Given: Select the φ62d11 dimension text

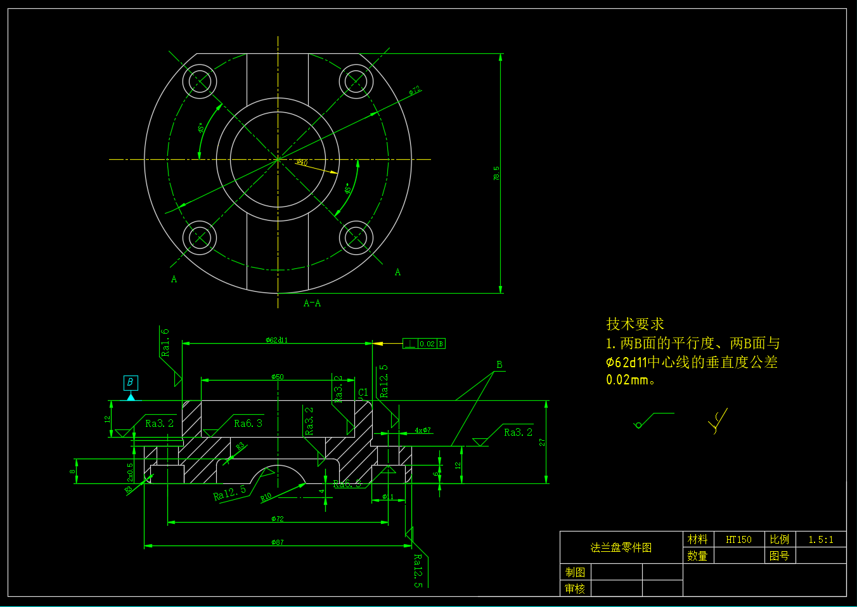Looking at the screenshot, I should (x=277, y=340).
